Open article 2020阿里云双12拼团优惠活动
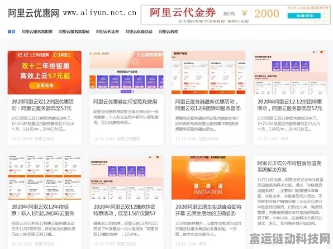The height and width of the screenshot is (249, 333). click(x=42, y=105)
